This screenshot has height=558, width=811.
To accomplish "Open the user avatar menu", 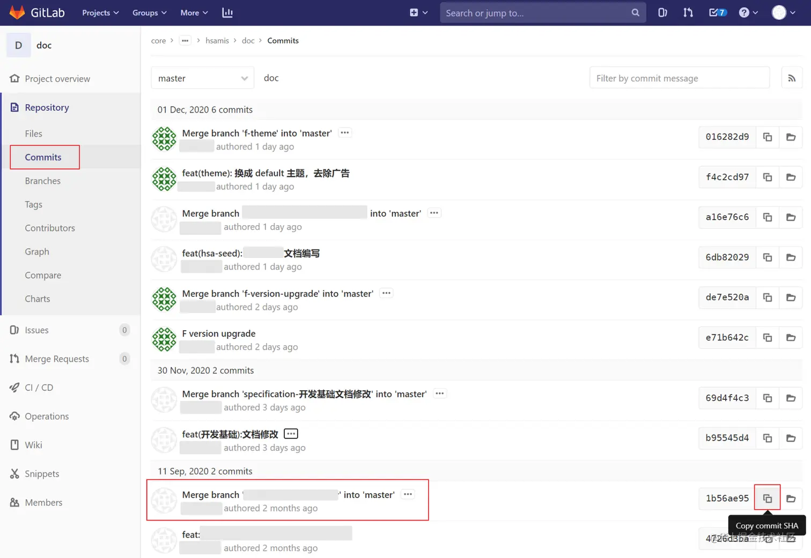I will pyautogui.click(x=784, y=13).
